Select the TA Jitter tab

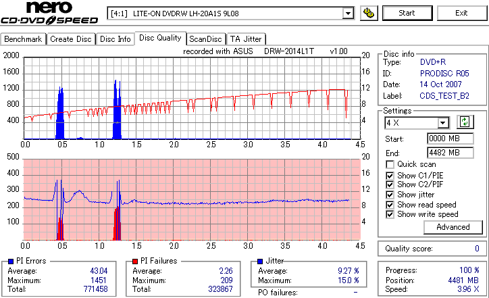click(x=246, y=39)
